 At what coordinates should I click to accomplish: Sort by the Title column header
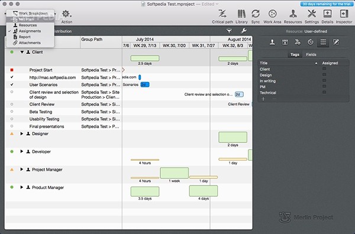(x=289, y=63)
